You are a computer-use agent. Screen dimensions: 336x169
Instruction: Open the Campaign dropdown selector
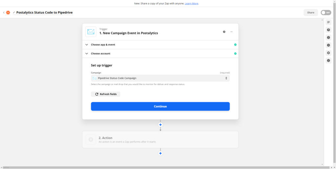point(160,78)
